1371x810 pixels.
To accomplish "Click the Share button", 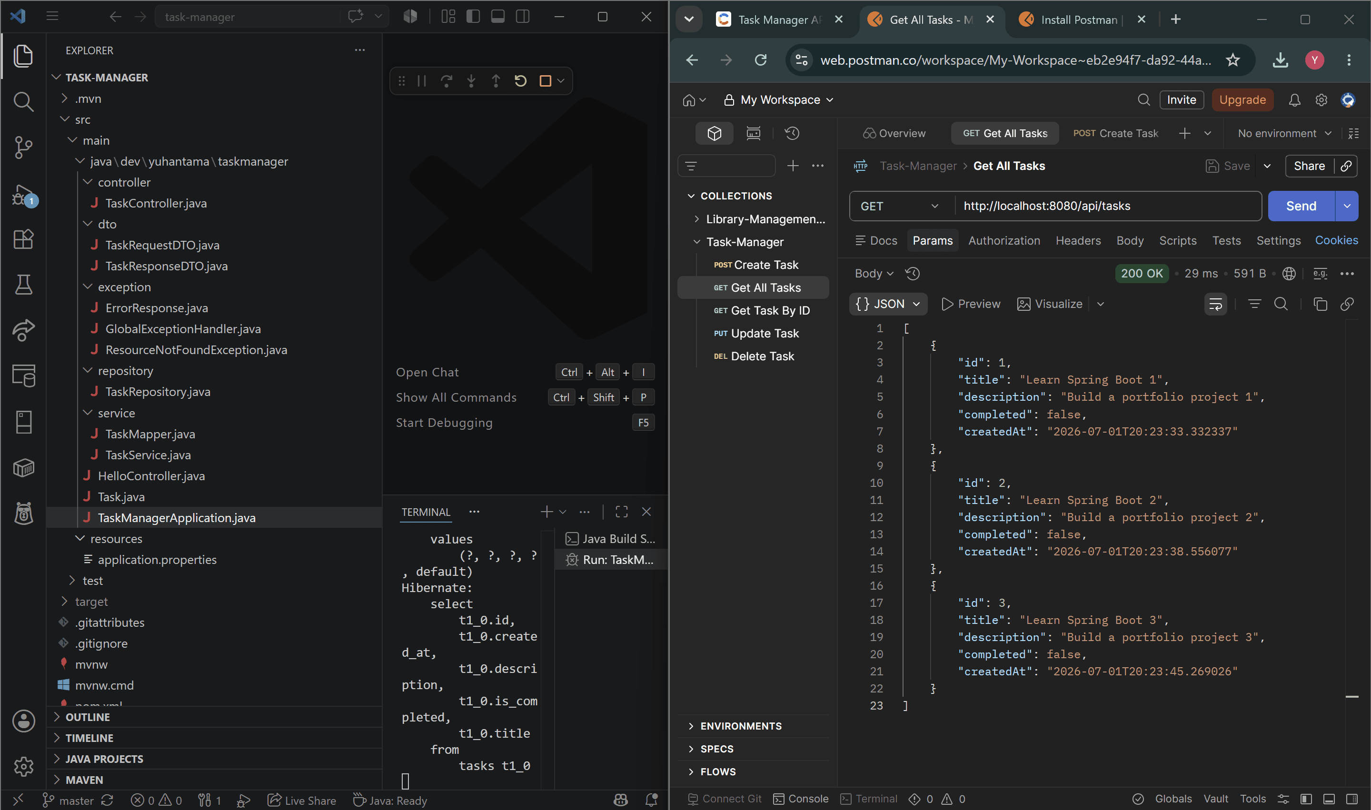I will pyautogui.click(x=1309, y=166).
